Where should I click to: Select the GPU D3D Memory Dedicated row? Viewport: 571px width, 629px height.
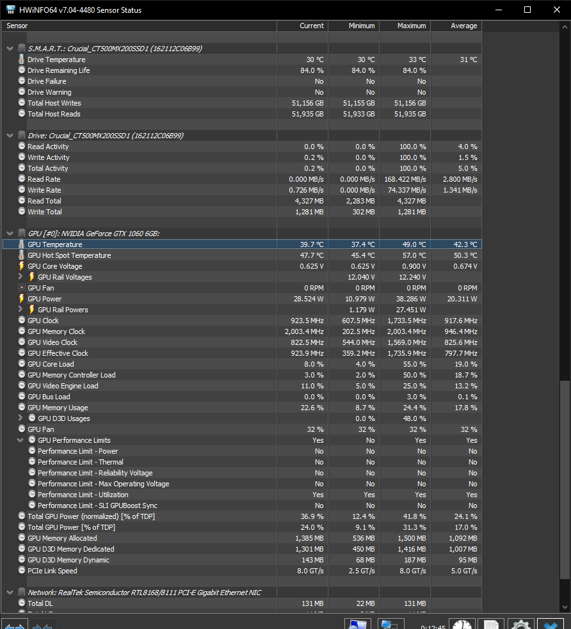(242, 549)
